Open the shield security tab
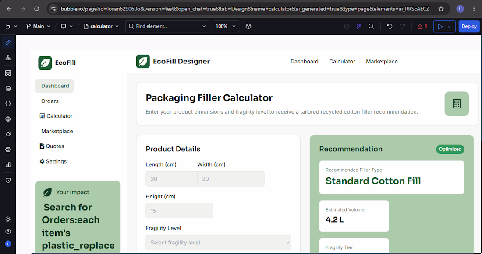Screen dimensions: 482x254 [8, 181]
